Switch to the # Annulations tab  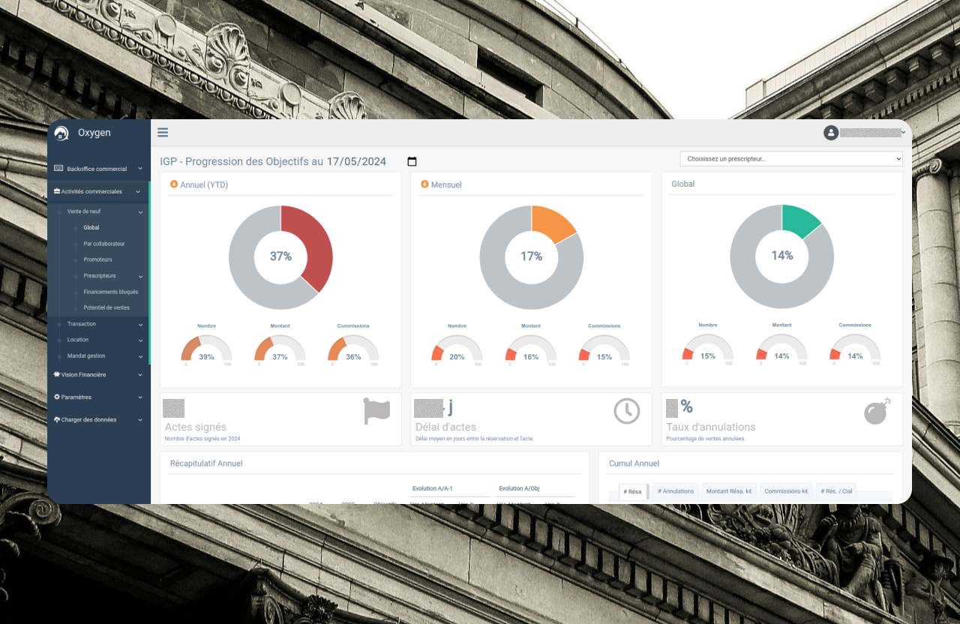point(676,491)
